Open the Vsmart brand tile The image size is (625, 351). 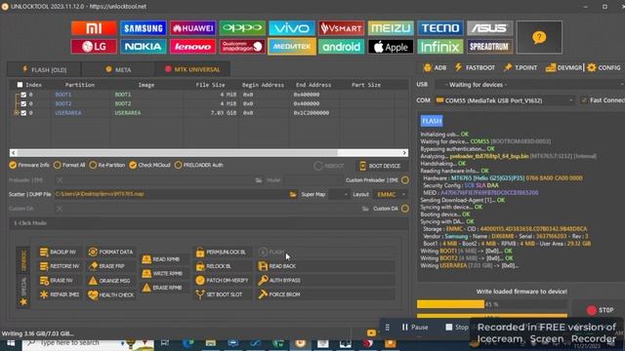coord(341,28)
